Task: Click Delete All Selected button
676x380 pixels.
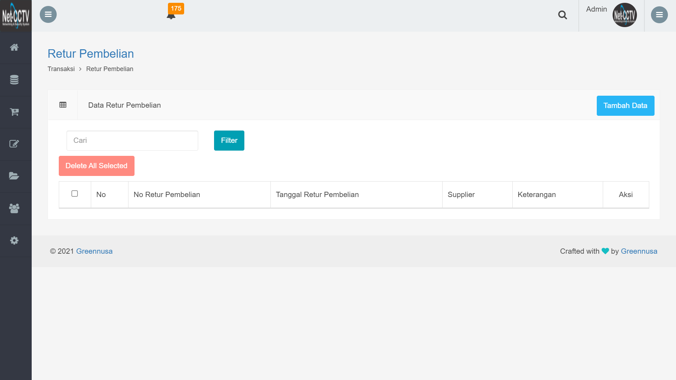Action: [96, 166]
